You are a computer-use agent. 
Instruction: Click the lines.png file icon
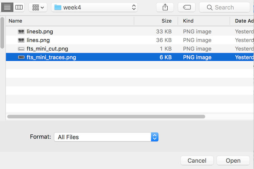tap(21, 40)
